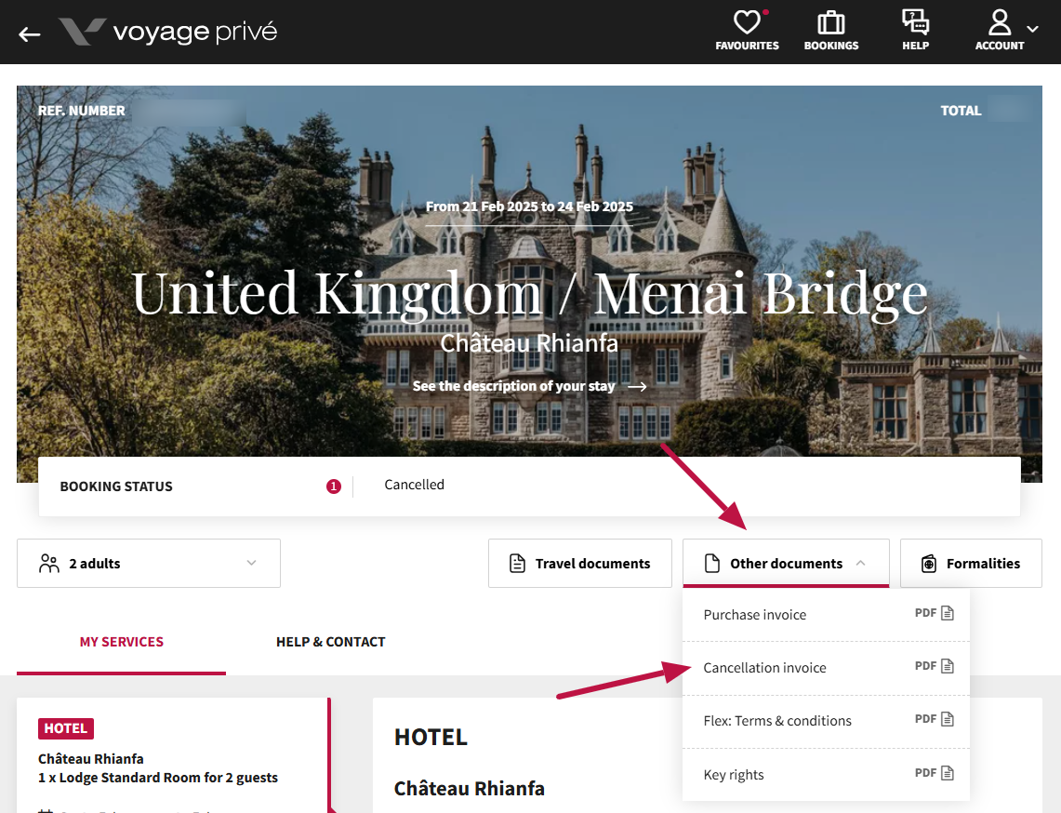Open the Voyage Privé logo home link
Viewport: 1061px width, 813px height.
pyautogui.click(x=167, y=32)
